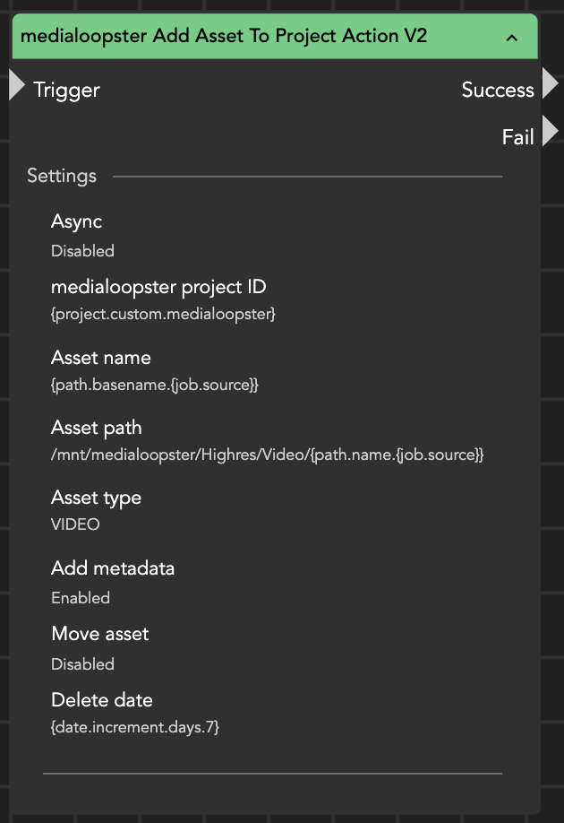Toggle the Move asset Disabled value

click(82, 664)
